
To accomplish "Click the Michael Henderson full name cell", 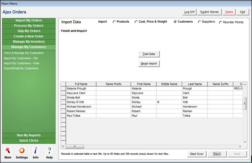I will point(81,107).
